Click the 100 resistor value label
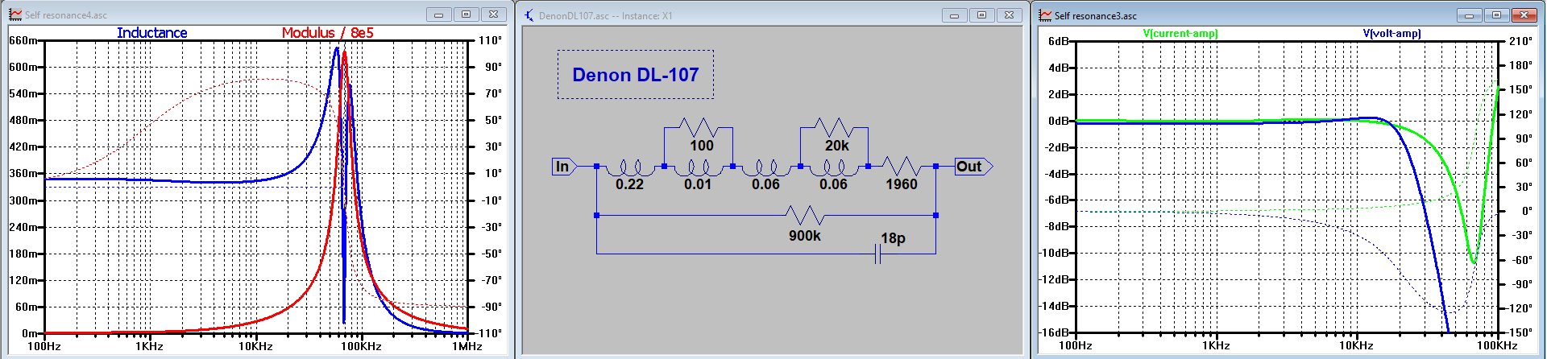 pyautogui.click(x=701, y=146)
